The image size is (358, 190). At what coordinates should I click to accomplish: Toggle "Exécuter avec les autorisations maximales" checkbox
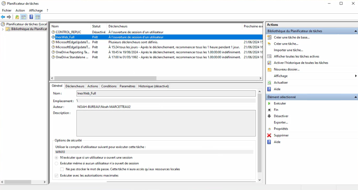click(x=57, y=175)
